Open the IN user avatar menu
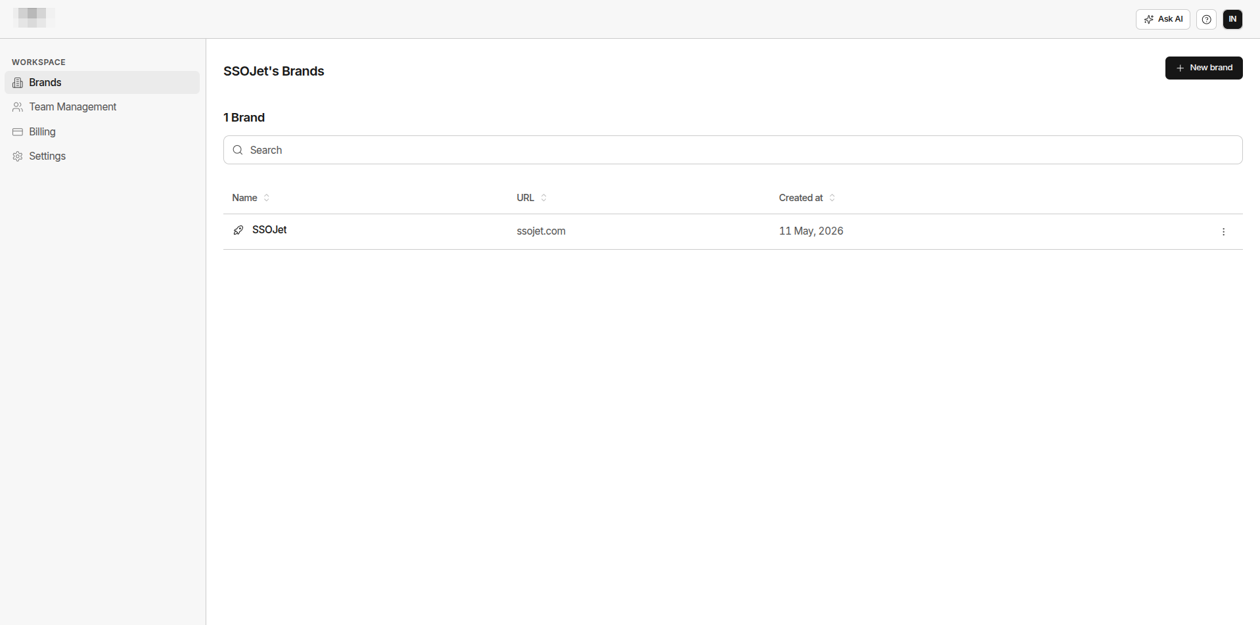 pos(1232,19)
